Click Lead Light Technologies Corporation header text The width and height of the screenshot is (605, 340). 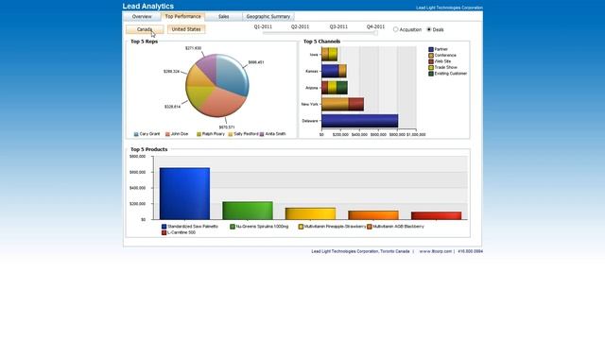click(x=449, y=8)
